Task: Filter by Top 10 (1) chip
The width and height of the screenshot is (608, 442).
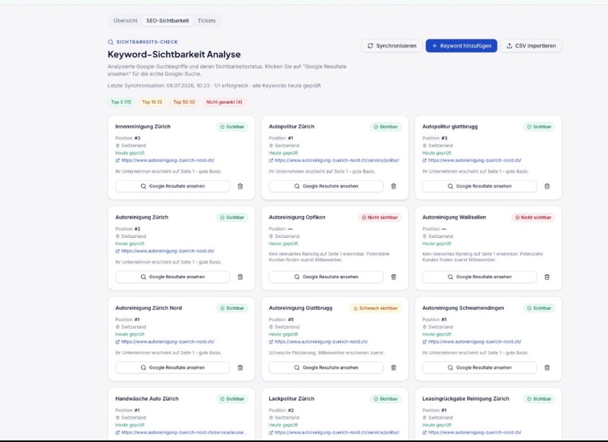Action: coord(152,102)
